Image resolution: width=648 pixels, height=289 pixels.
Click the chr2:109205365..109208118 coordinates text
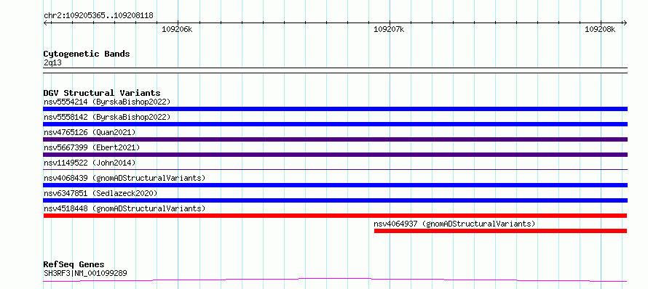pyautogui.click(x=98, y=16)
